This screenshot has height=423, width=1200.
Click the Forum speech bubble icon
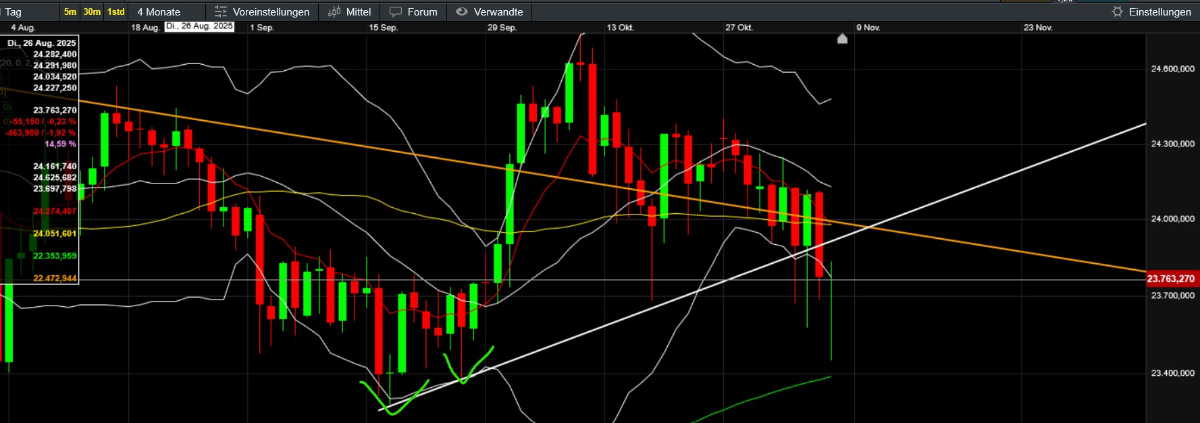pyautogui.click(x=396, y=12)
